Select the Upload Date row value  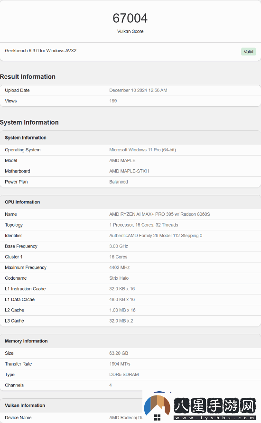(138, 91)
